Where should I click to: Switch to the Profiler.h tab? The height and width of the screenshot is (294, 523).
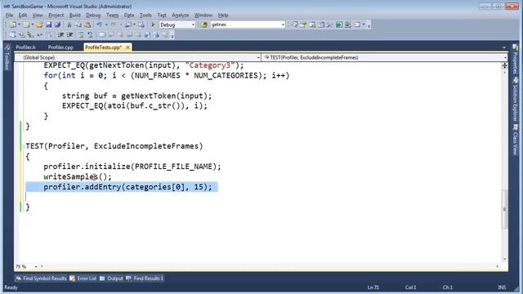[x=25, y=47]
